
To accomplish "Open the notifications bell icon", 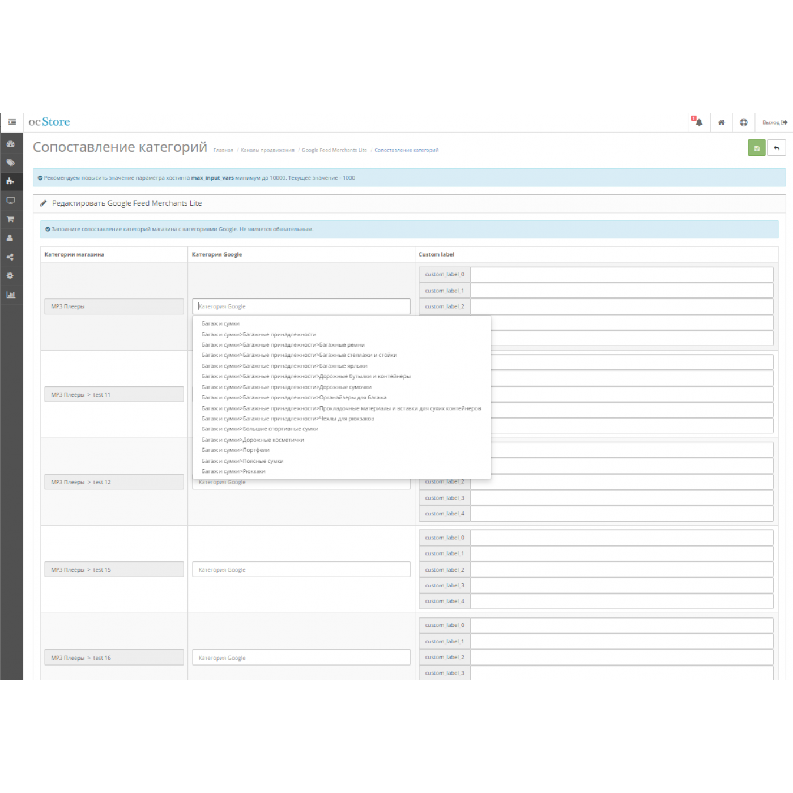I will coord(698,122).
